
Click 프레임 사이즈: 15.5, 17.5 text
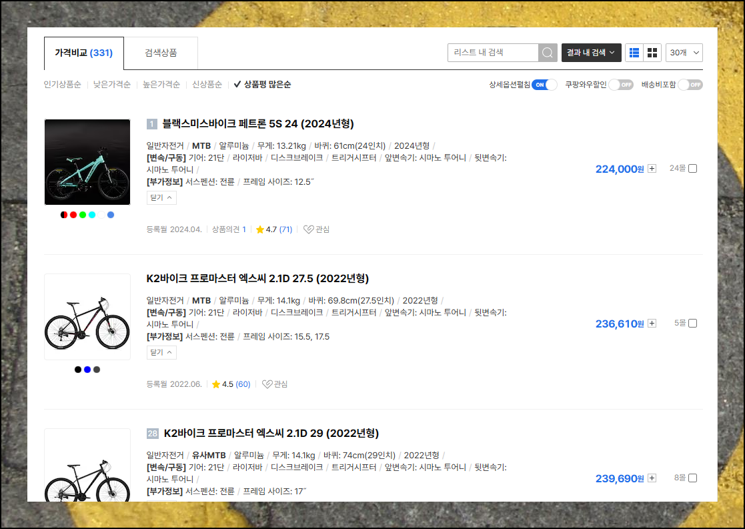(x=286, y=336)
